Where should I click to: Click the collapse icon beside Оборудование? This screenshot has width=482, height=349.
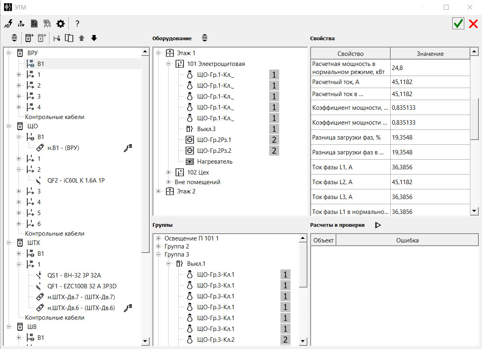tap(205, 38)
